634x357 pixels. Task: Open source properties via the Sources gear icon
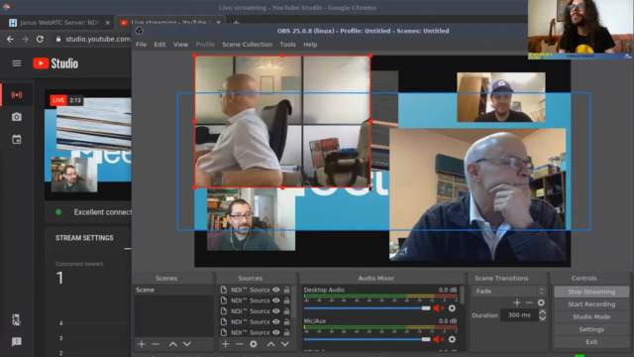(254, 344)
